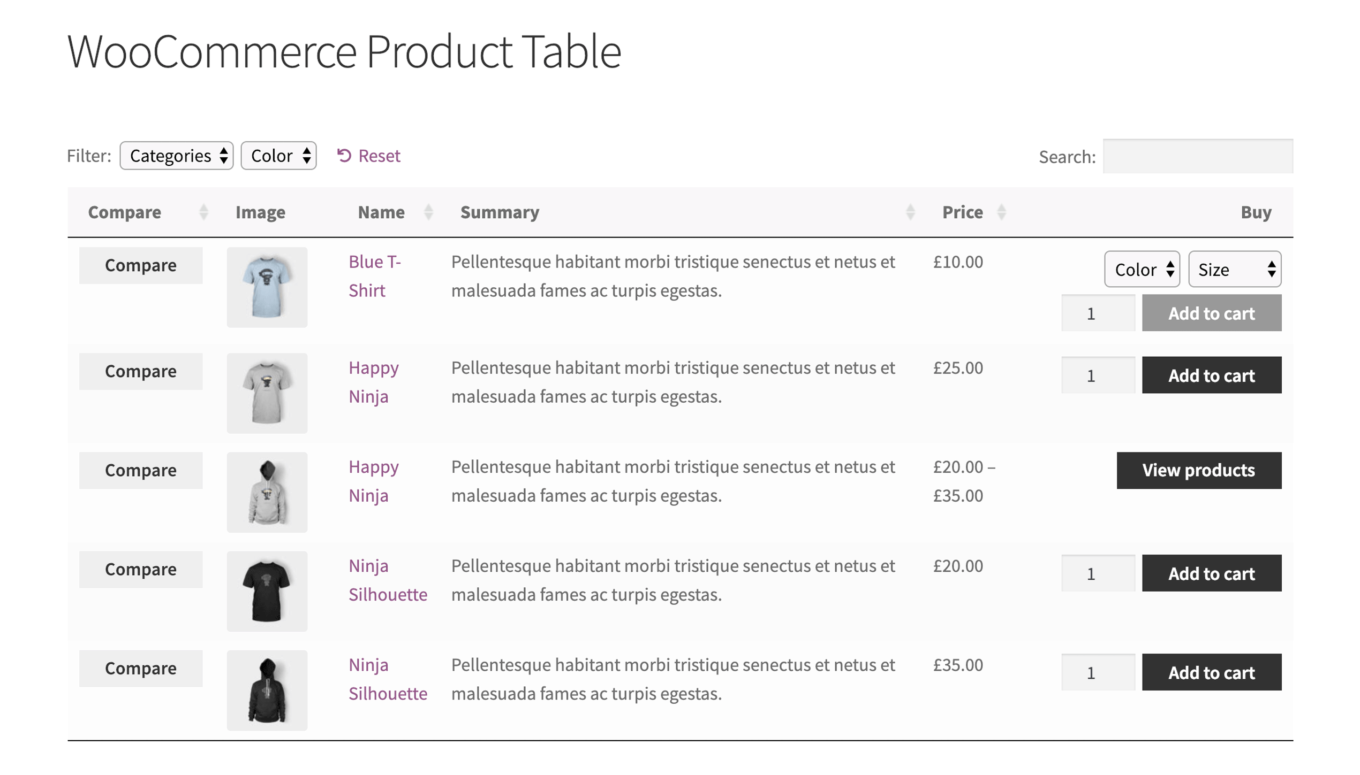
Task: Add £35.00 Ninja Silhouette hoodie to cart
Action: (1211, 672)
